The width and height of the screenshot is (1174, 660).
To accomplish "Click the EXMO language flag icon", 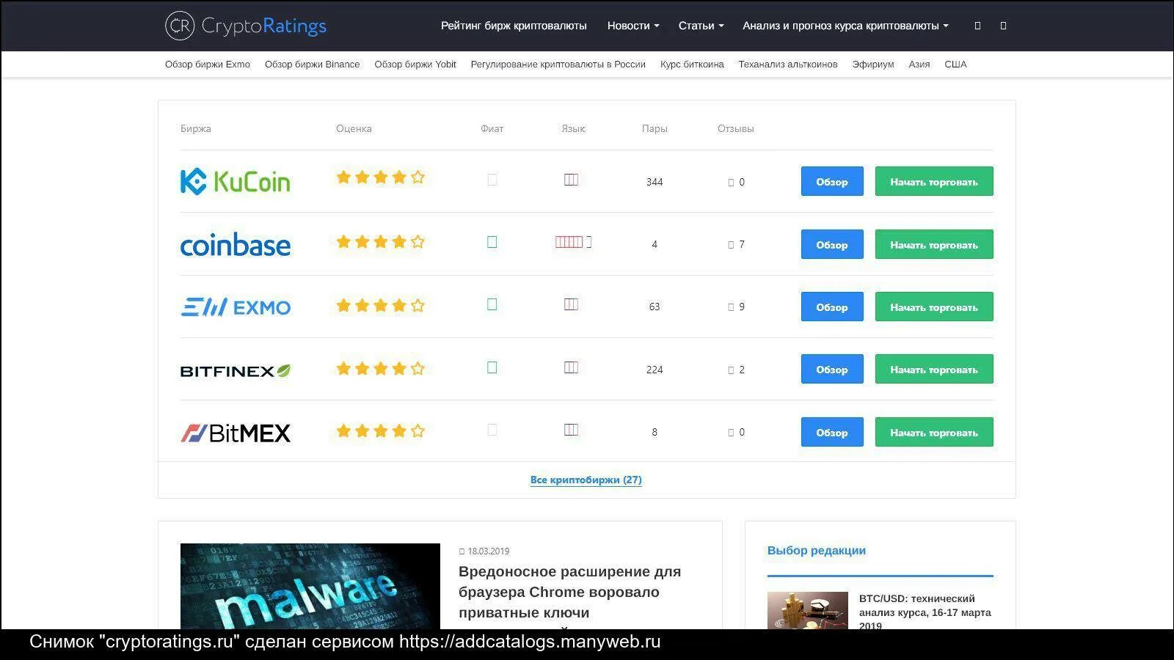I will click(571, 304).
